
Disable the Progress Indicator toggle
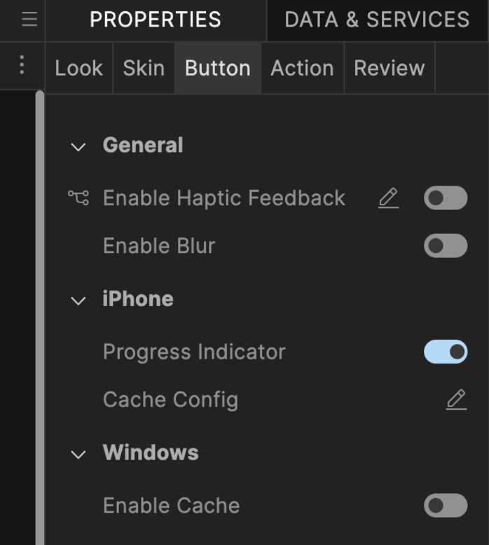click(445, 352)
